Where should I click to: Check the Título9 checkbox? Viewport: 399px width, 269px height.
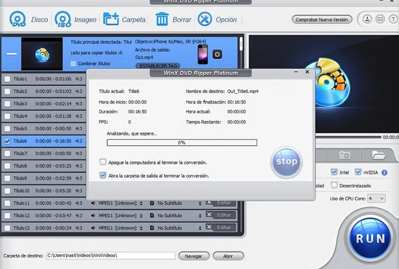[x=7, y=178]
